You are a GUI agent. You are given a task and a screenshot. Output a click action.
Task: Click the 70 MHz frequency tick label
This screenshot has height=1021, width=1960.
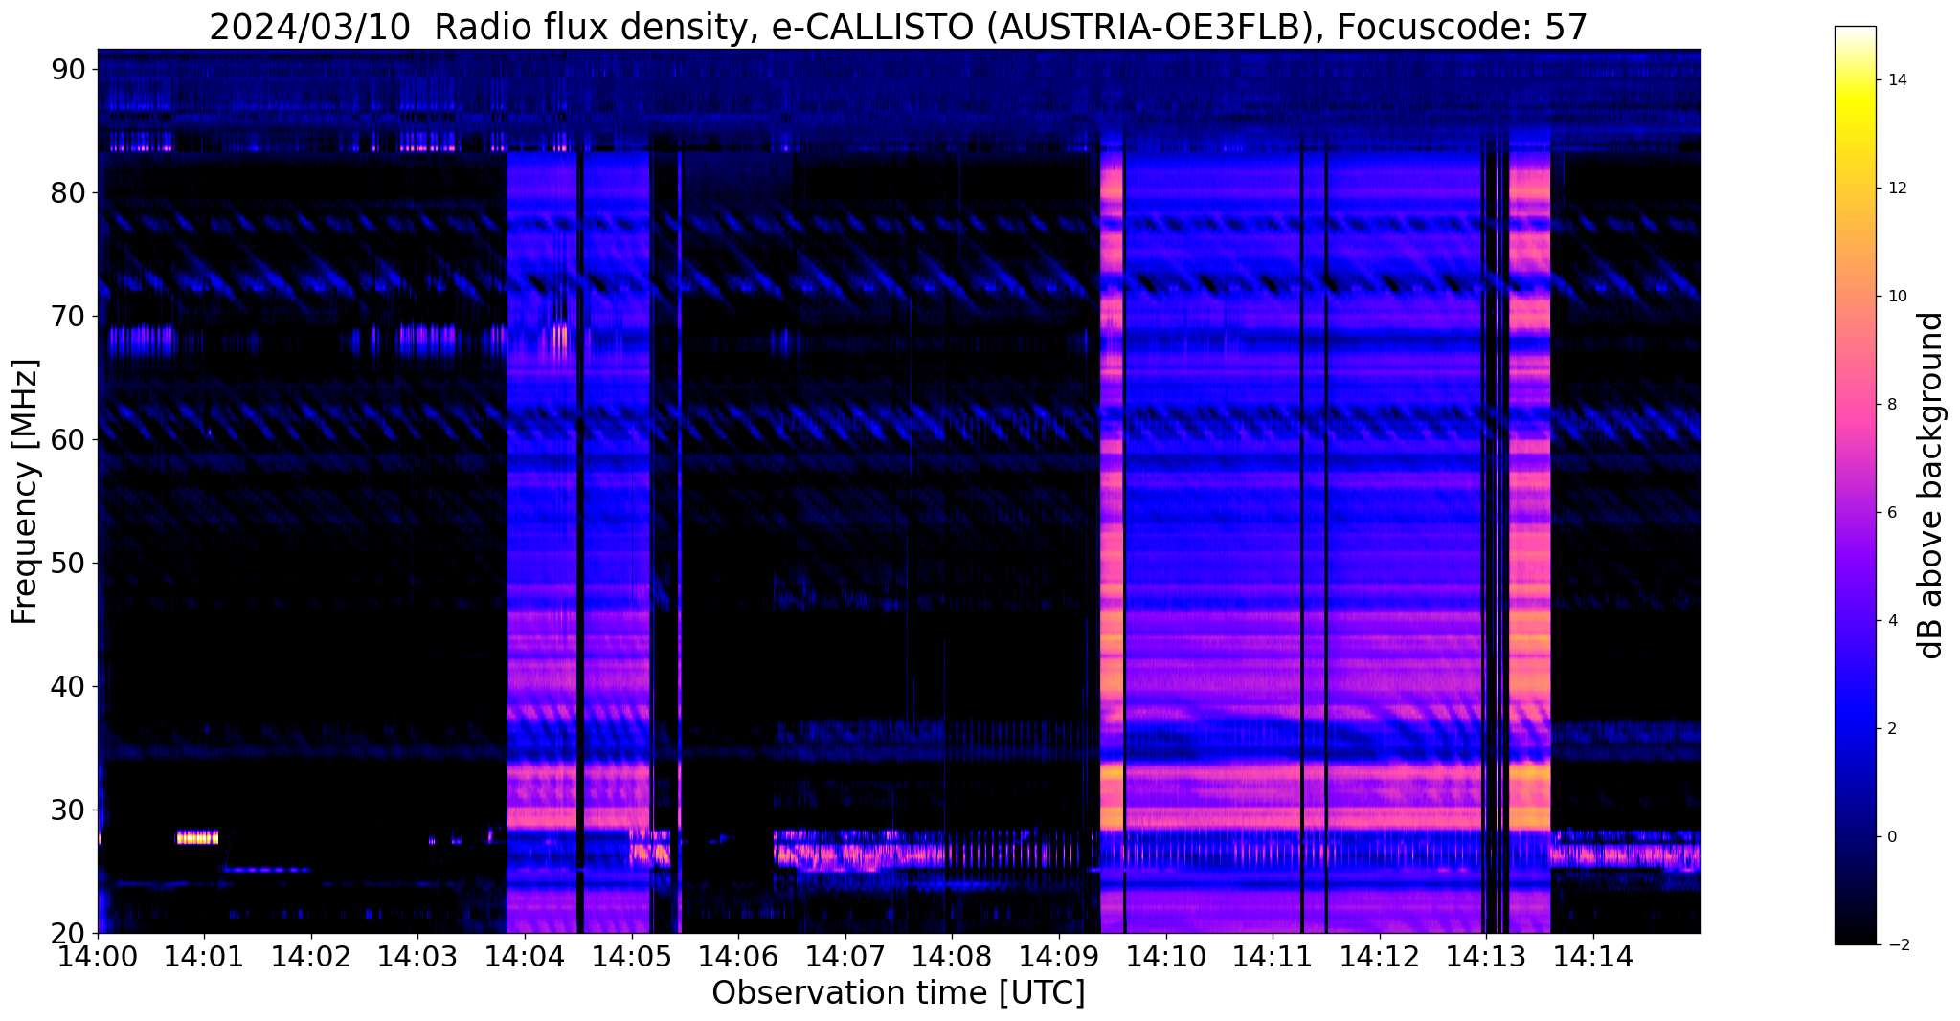[70, 317]
